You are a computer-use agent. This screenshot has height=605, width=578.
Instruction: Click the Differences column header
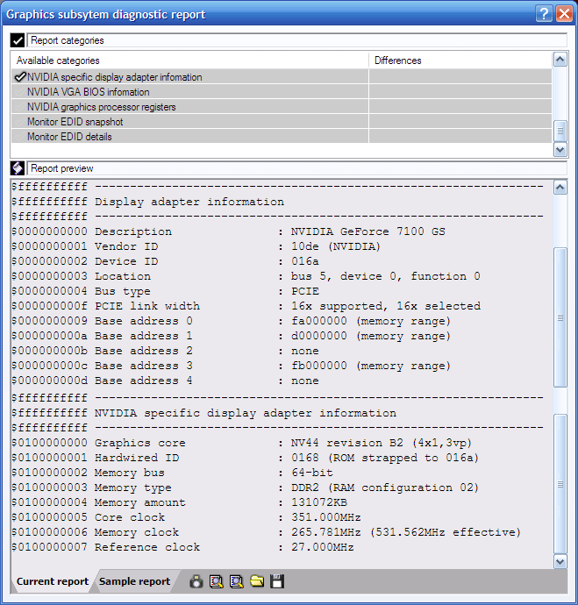(x=460, y=60)
